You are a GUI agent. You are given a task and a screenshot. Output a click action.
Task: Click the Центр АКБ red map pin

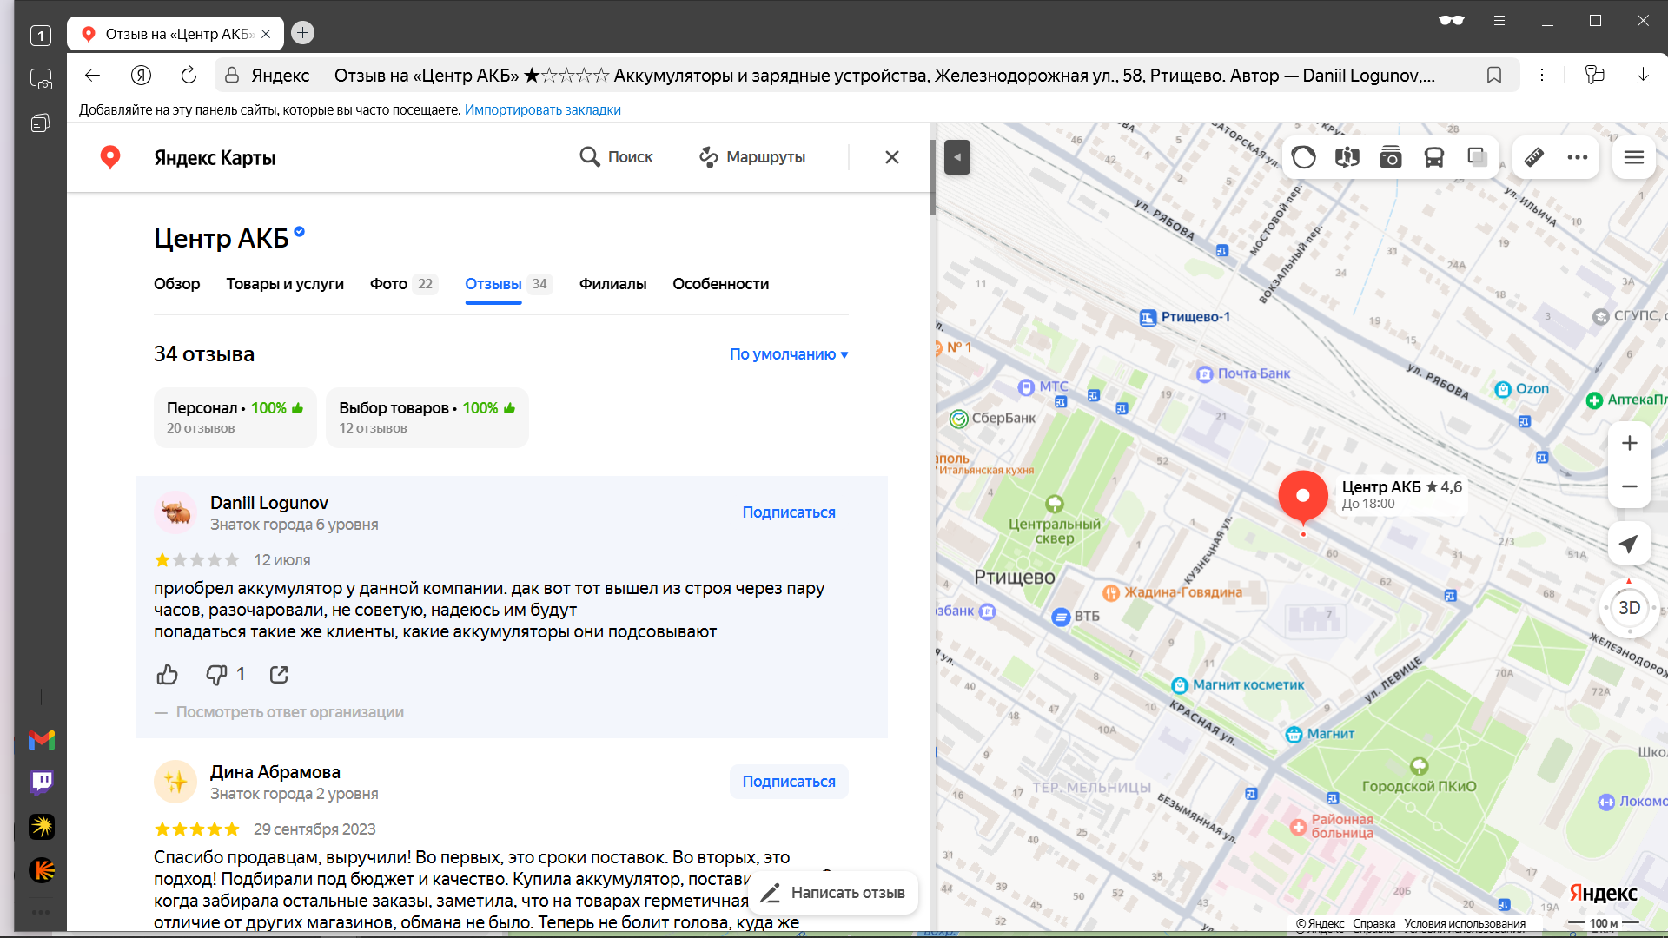click(x=1302, y=497)
